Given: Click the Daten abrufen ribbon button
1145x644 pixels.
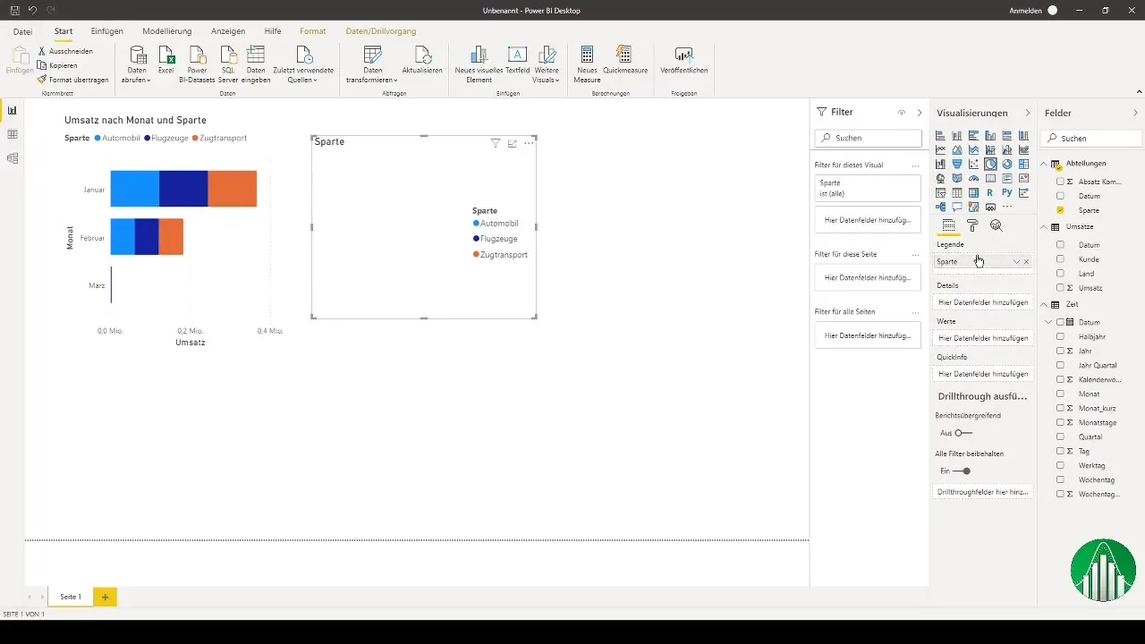Looking at the screenshot, I should pyautogui.click(x=137, y=64).
